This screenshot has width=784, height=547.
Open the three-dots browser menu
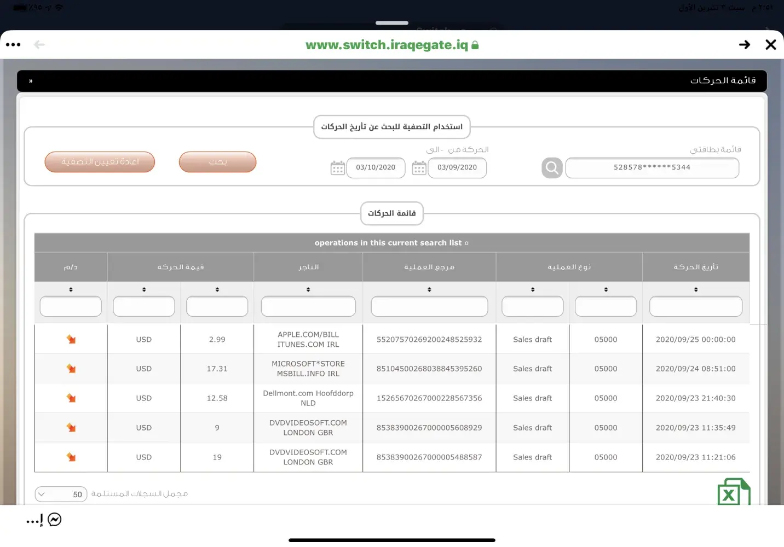[13, 45]
